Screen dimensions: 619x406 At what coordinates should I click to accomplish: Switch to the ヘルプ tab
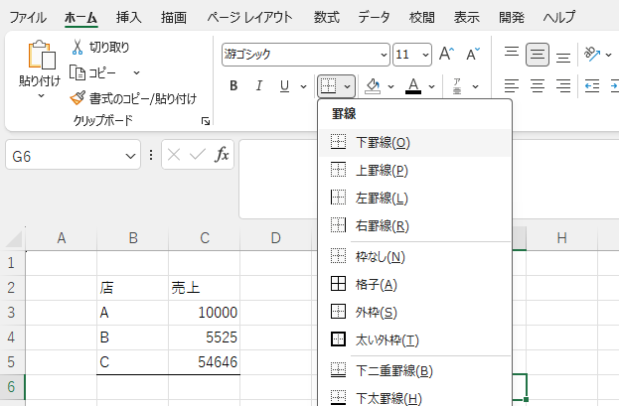point(559,17)
